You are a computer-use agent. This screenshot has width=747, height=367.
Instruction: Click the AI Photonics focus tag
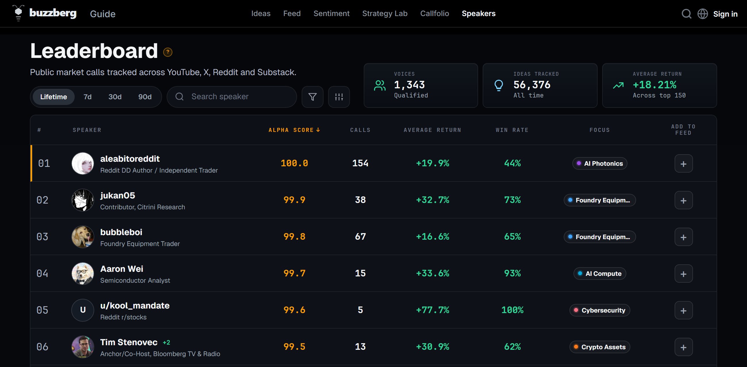pos(600,163)
